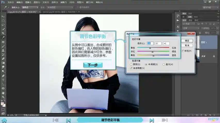Open the 文件(F) menu
The image size is (220, 123).
coord(11,2)
